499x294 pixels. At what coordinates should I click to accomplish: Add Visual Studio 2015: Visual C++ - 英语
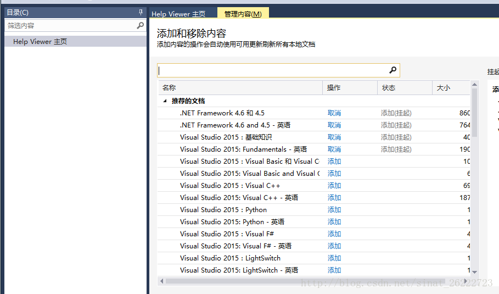pos(334,198)
